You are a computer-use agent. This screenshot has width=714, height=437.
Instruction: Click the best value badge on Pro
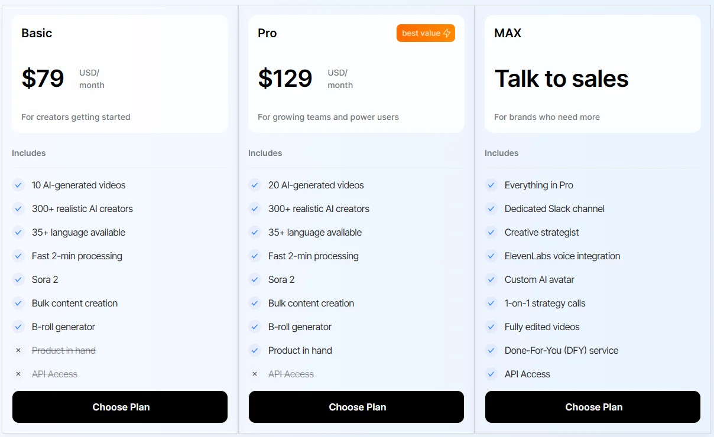426,33
